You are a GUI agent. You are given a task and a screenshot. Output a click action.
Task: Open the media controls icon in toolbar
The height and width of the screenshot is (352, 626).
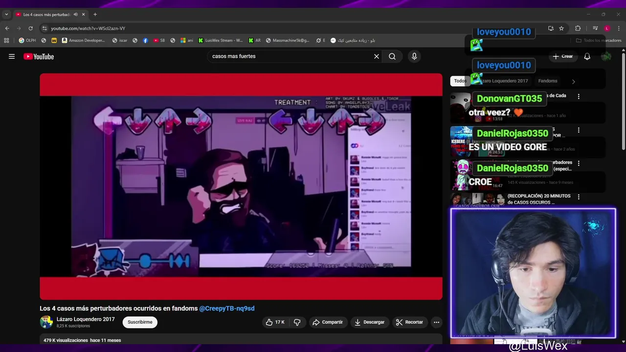(595, 28)
